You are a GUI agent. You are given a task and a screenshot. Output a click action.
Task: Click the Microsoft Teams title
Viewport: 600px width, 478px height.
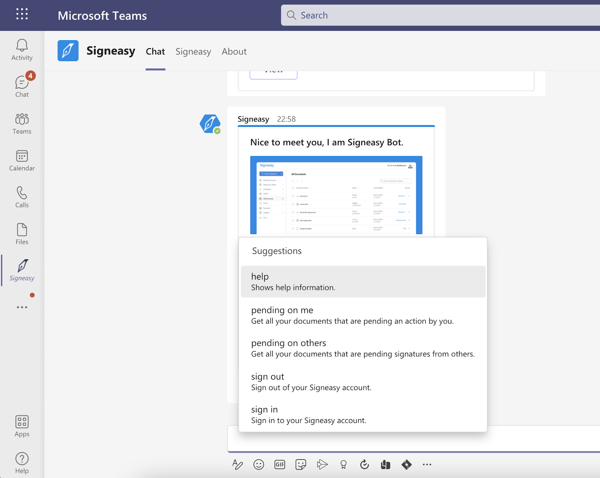pos(102,15)
